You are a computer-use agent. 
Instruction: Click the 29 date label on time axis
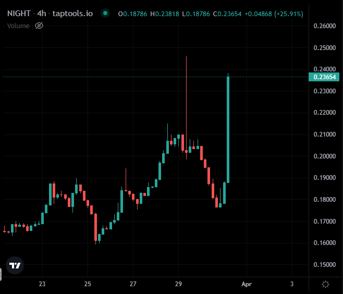coord(178,284)
